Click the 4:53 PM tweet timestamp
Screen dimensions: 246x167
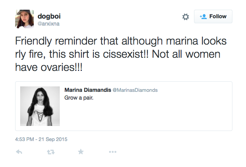click(x=25, y=138)
